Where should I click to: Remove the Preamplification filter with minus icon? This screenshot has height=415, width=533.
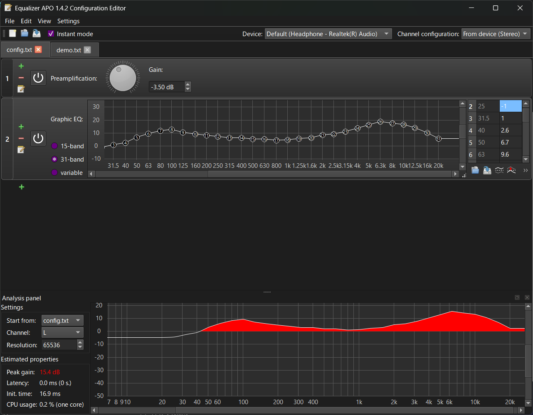click(x=21, y=78)
